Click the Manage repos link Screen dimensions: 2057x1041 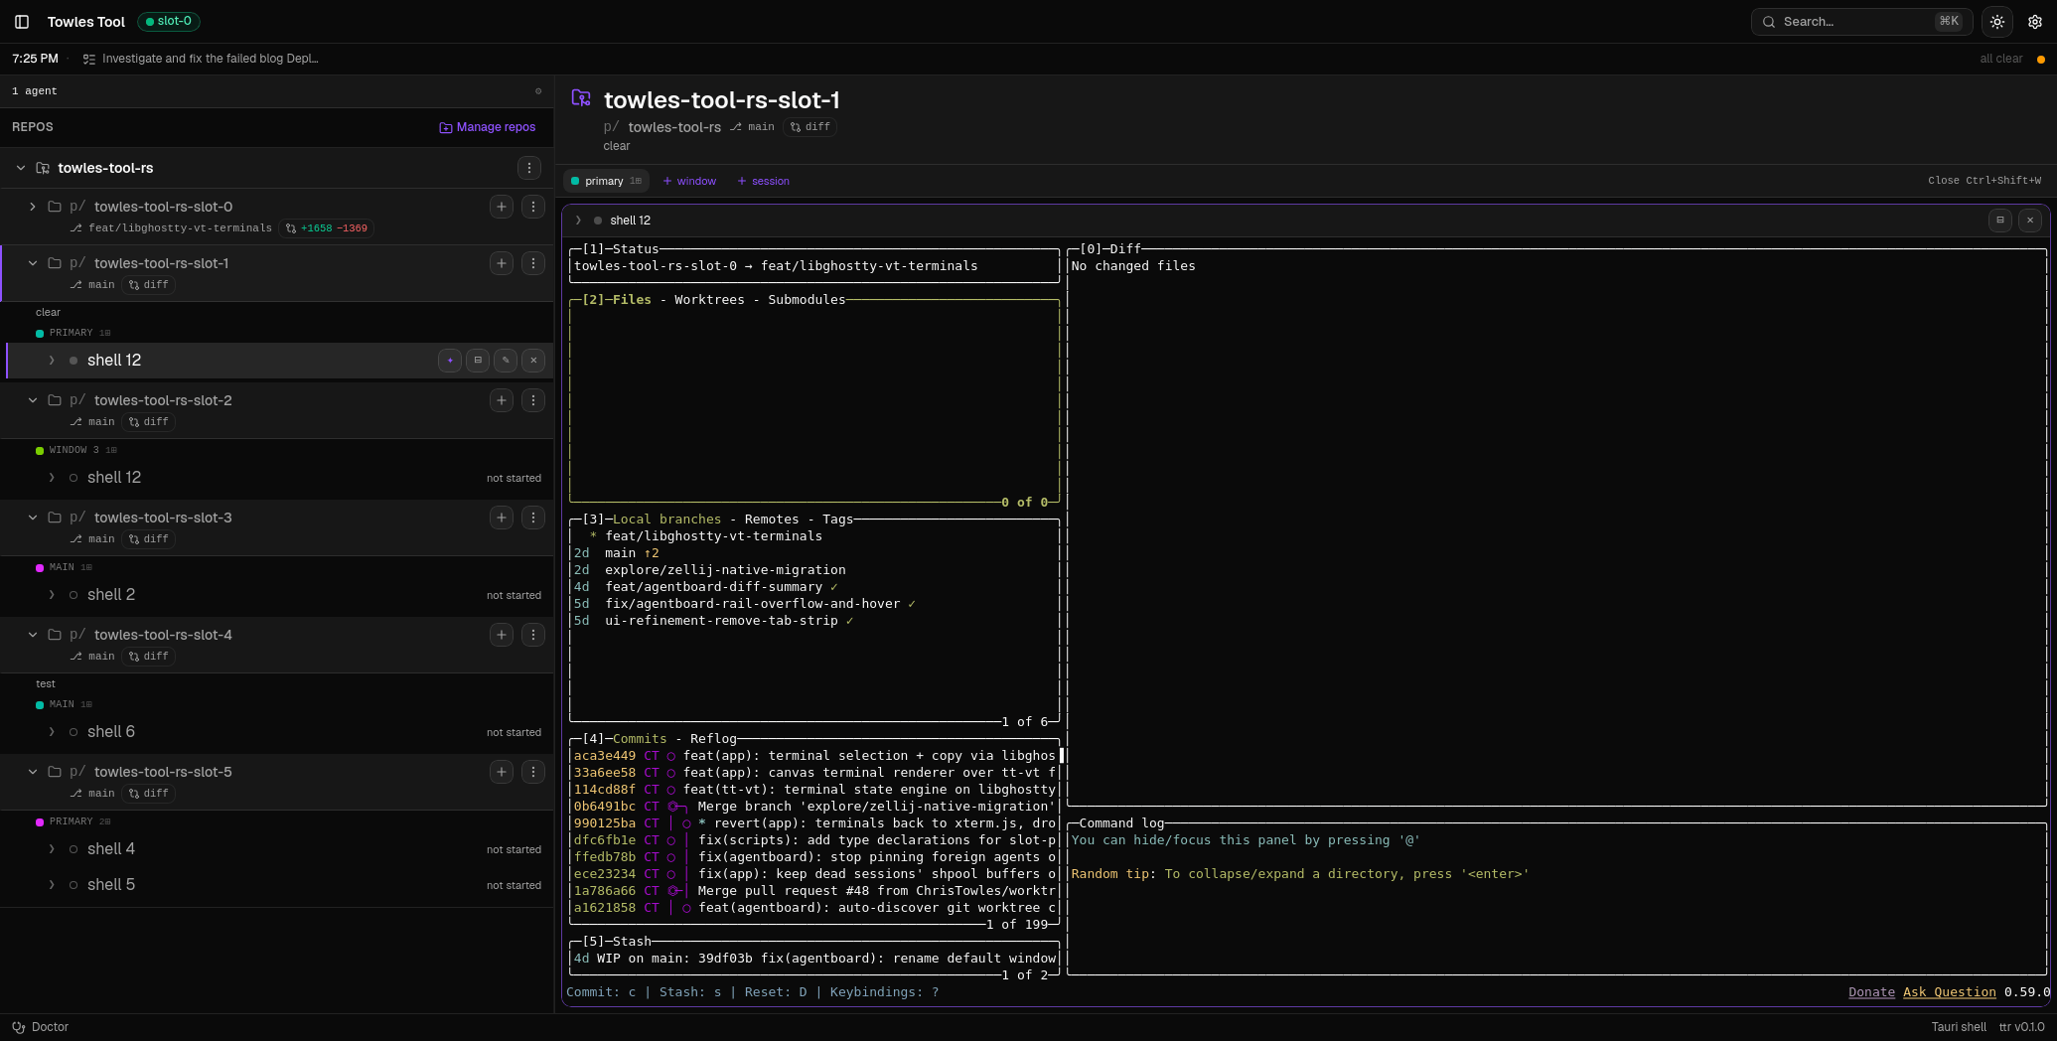pos(488,127)
